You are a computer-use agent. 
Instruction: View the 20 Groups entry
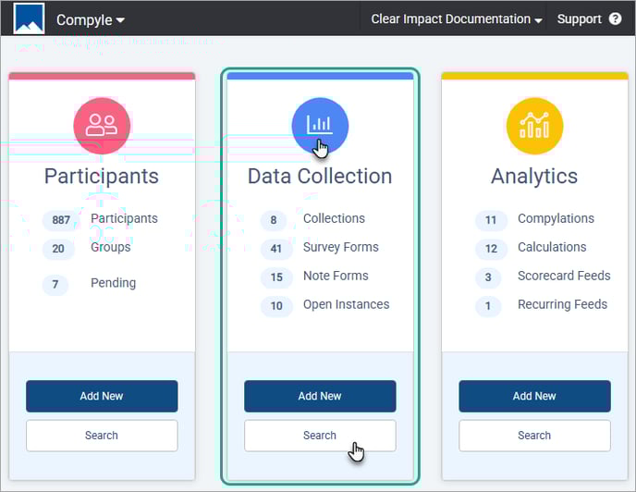[x=110, y=248]
